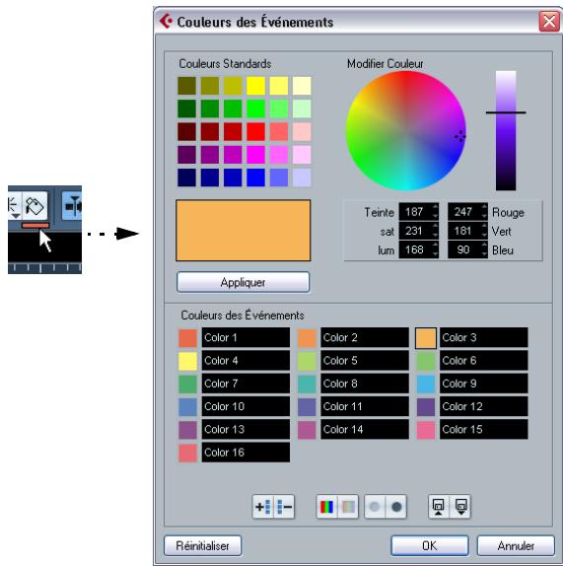The height and width of the screenshot is (566, 563).
Task: Decrement sat with its down arrow
Action: (x=435, y=236)
